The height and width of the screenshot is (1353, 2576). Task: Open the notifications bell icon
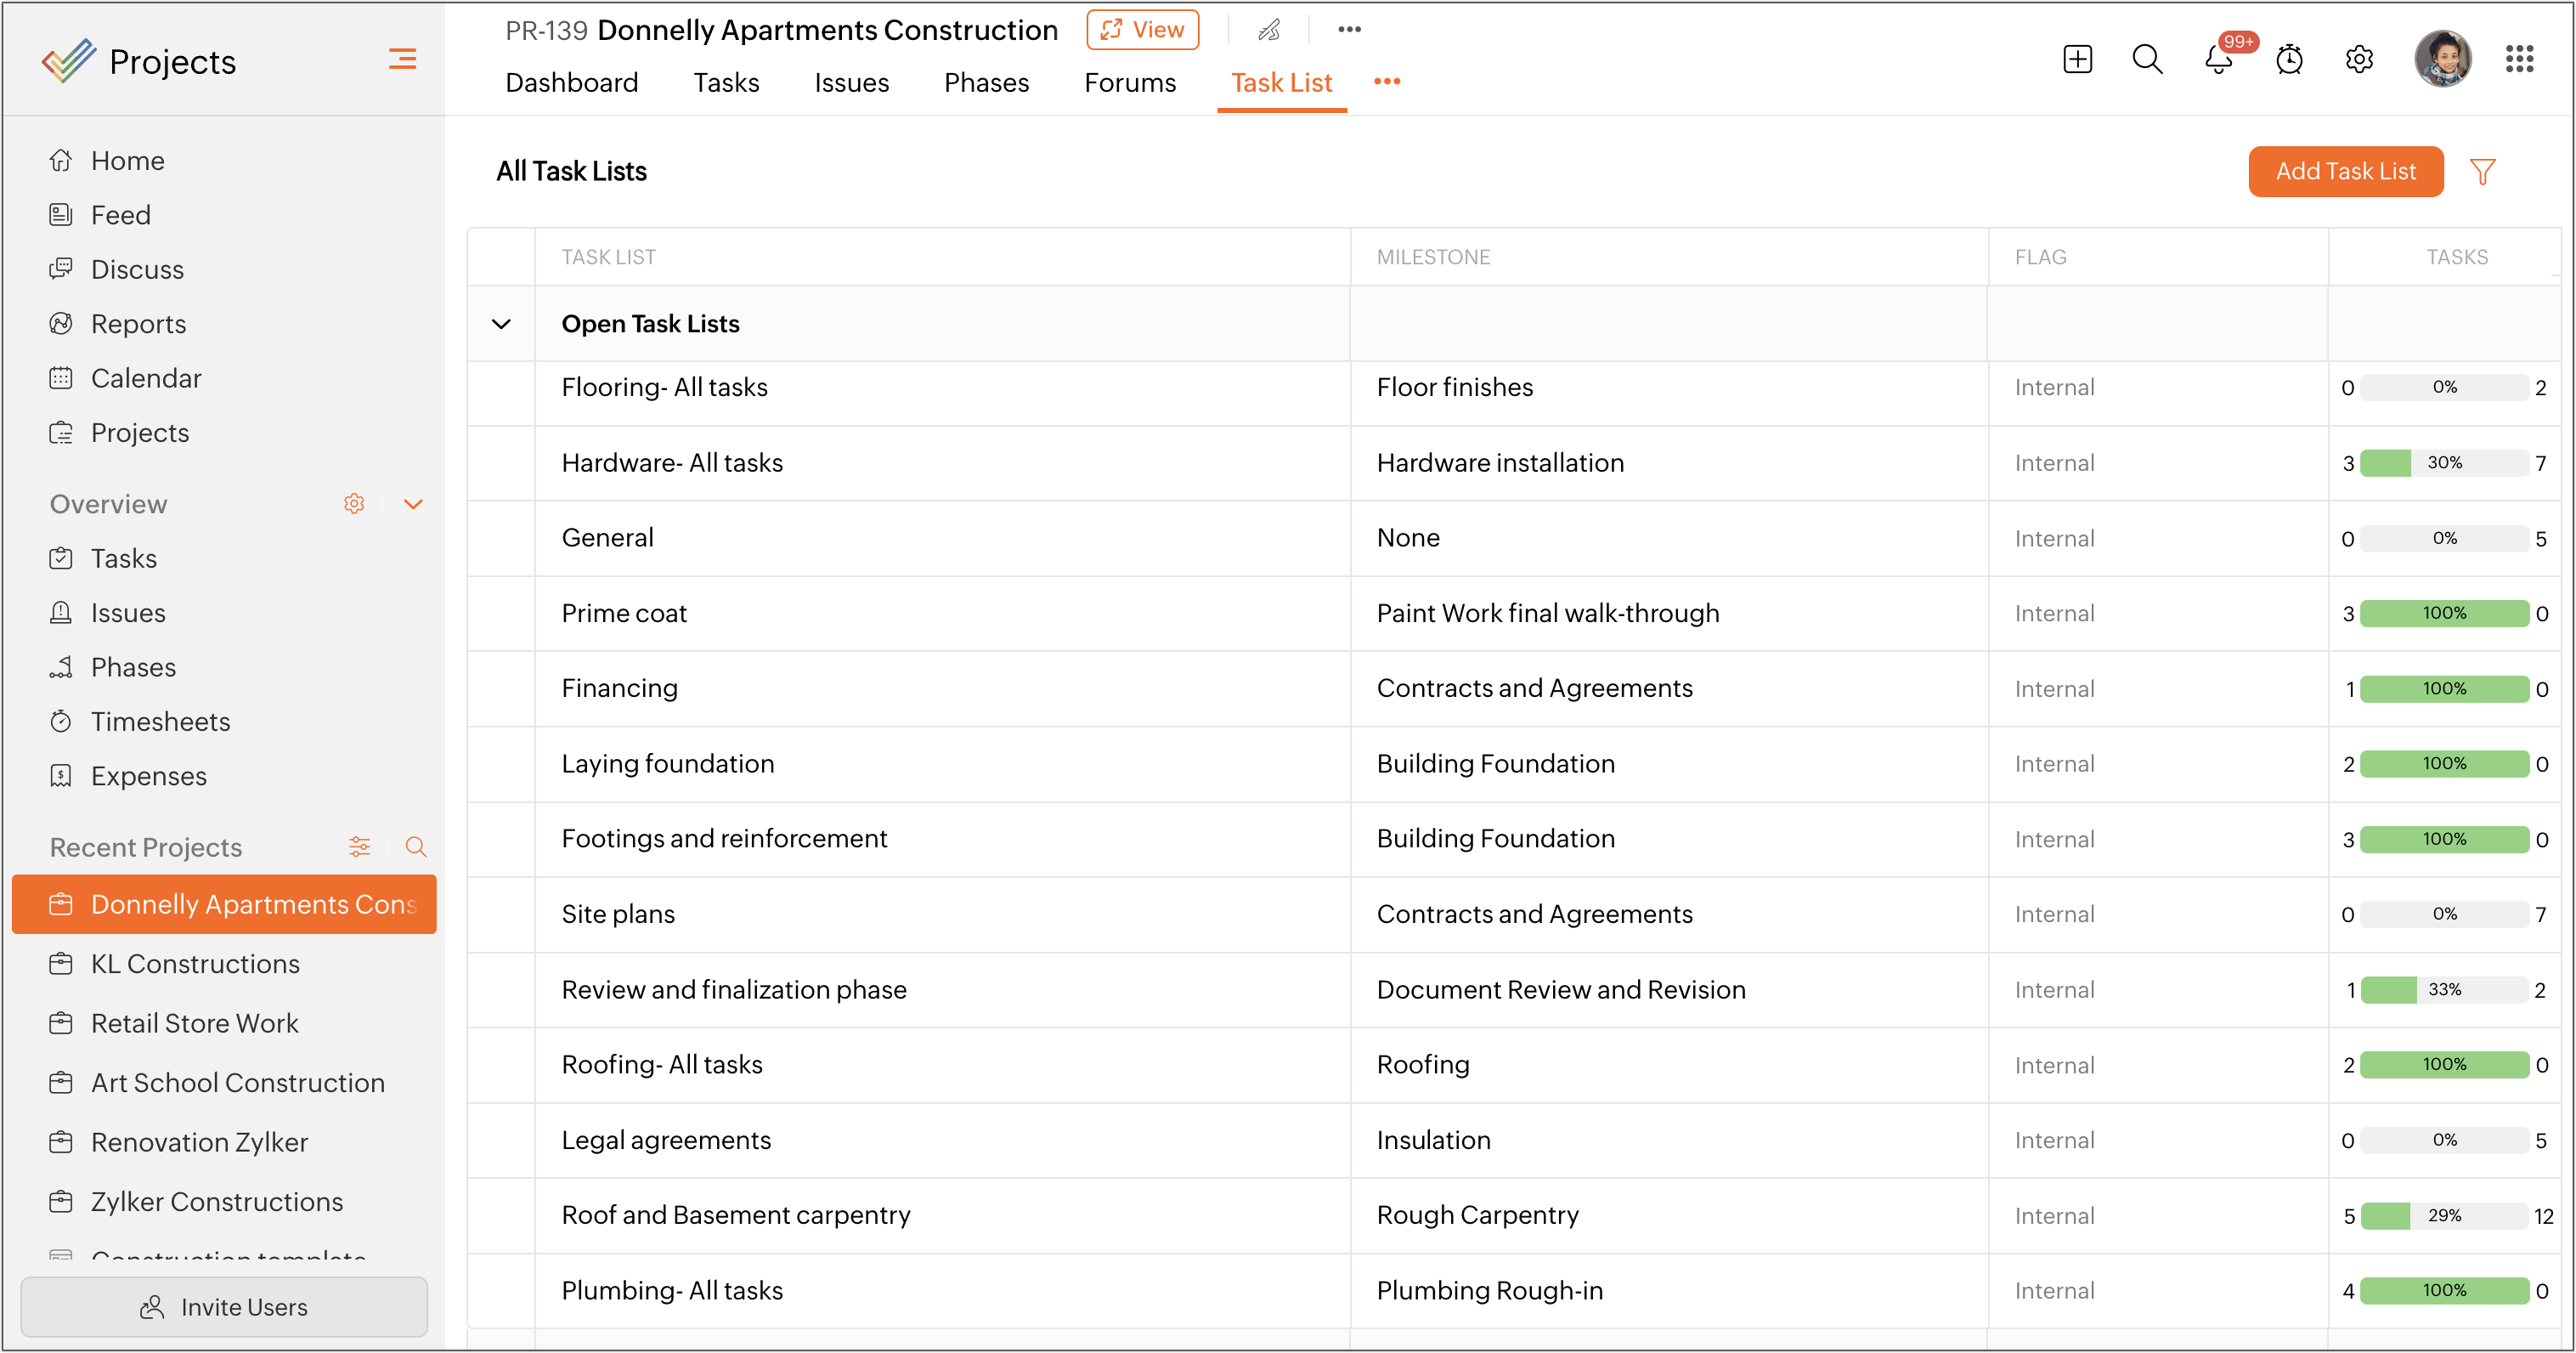click(x=2218, y=59)
